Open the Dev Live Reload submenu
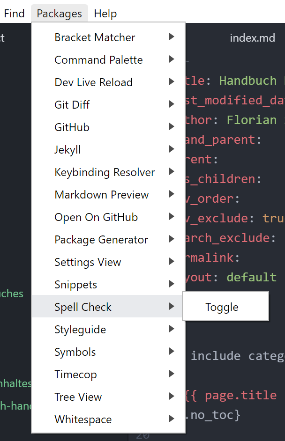The width and height of the screenshot is (285, 441). pyautogui.click(x=93, y=82)
